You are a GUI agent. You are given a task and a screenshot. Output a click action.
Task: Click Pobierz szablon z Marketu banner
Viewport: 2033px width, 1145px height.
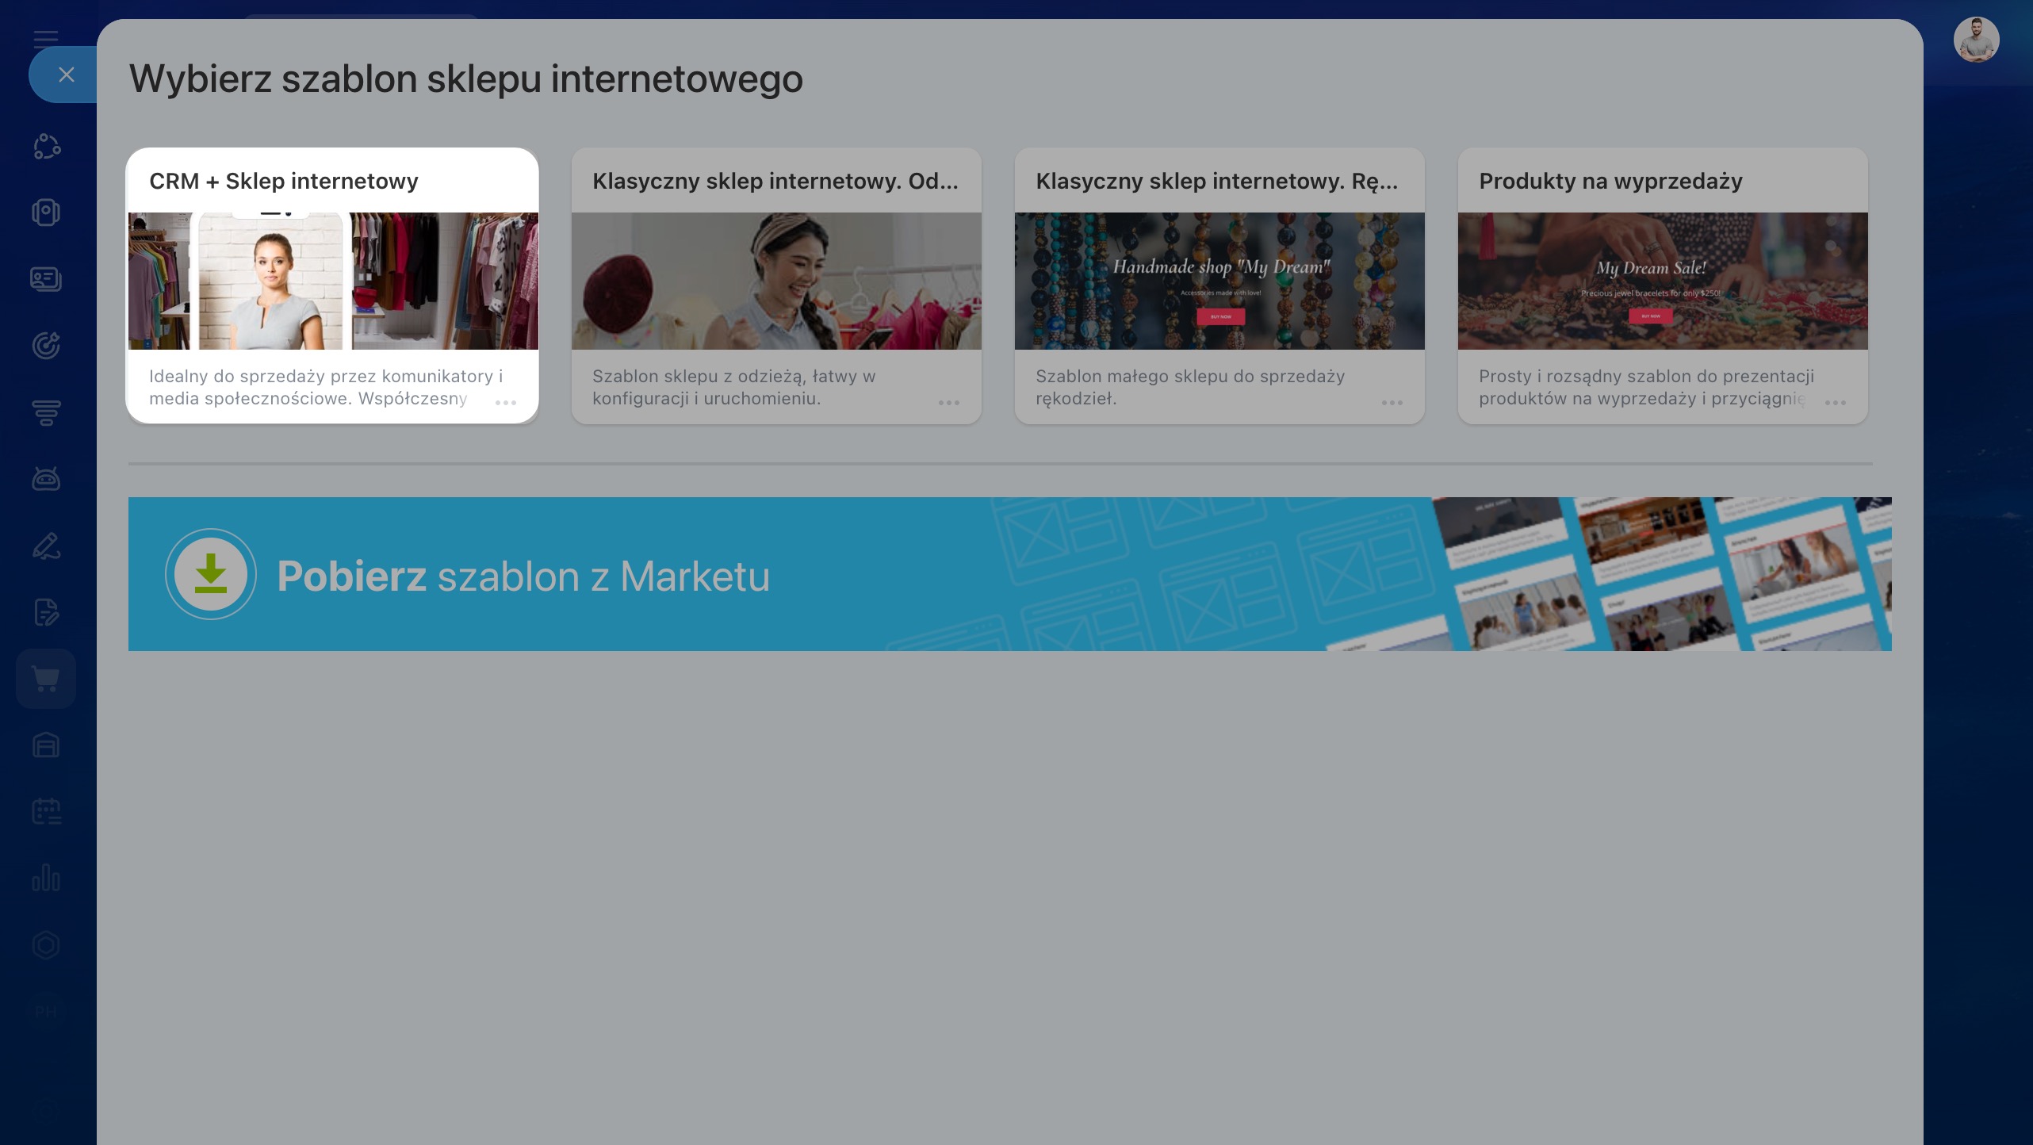523,576
